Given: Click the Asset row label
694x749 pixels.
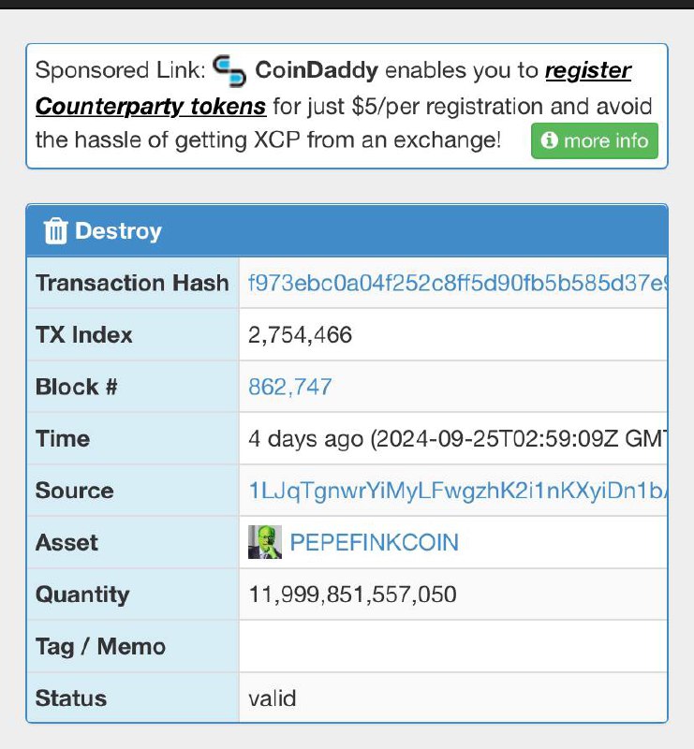Looking at the screenshot, I should (66, 543).
